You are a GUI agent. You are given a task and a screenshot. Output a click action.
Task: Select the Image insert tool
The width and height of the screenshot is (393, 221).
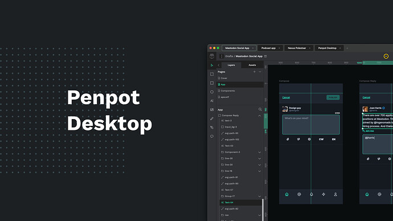[x=212, y=109]
